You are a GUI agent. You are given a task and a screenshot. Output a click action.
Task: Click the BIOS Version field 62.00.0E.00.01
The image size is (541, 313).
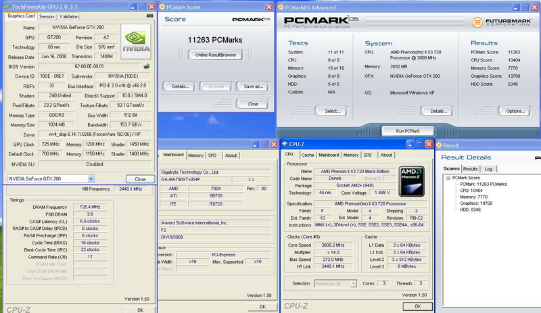click(x=89, y=66)
